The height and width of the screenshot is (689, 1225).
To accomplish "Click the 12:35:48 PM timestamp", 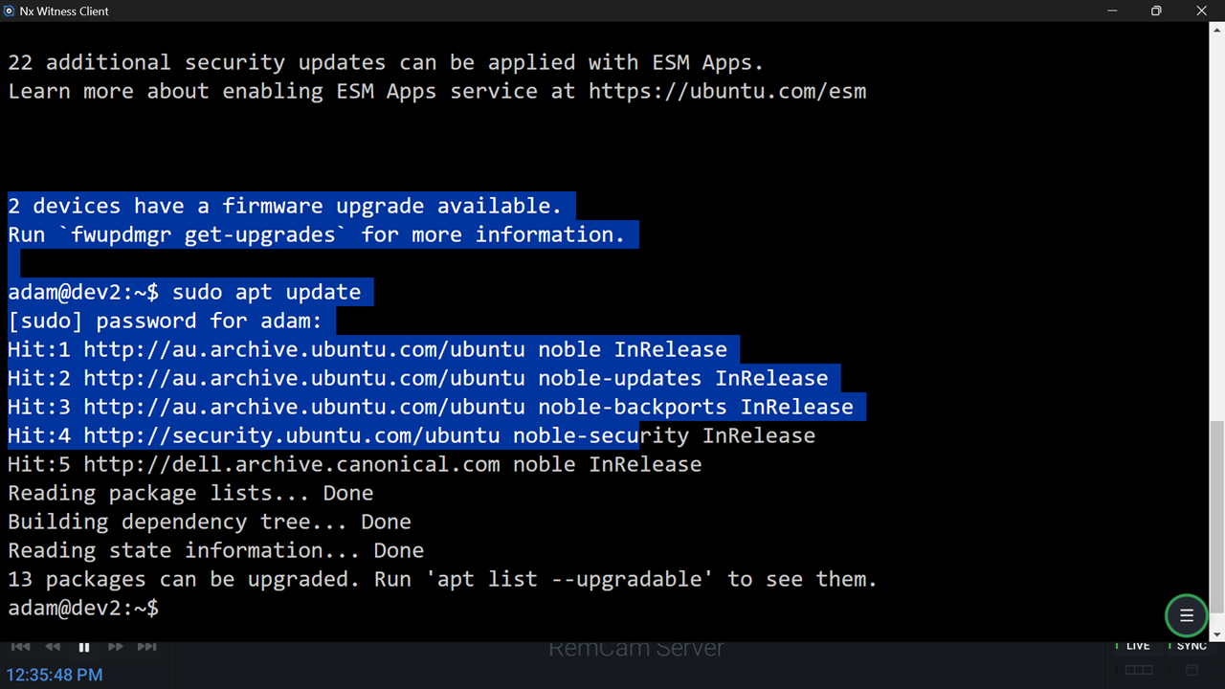I will [56, 675].
